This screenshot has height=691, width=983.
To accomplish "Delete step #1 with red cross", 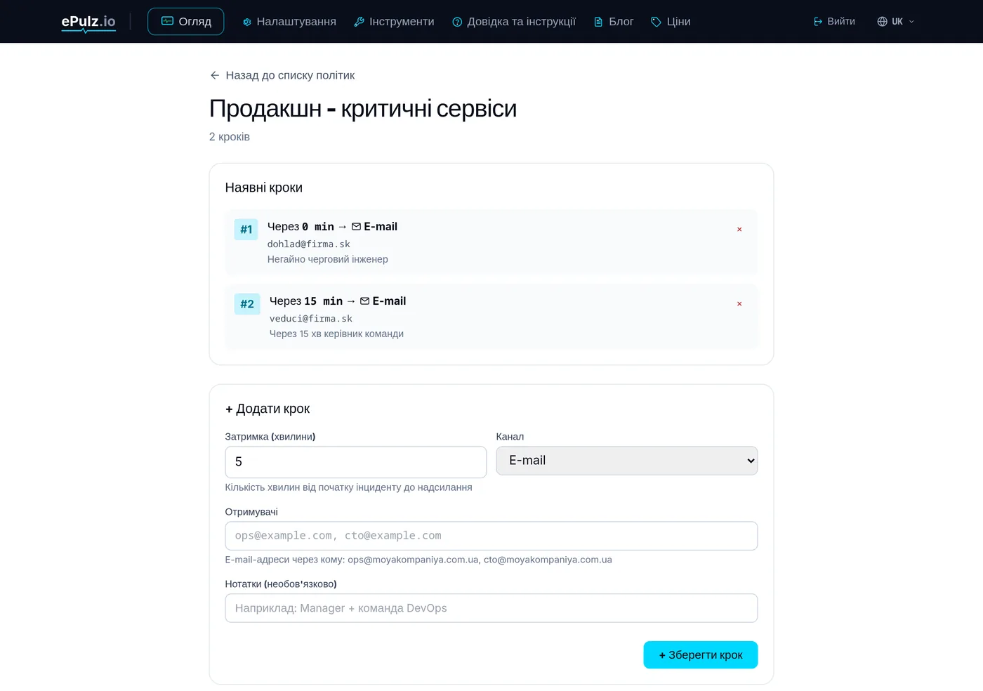I will coord(739,230).
